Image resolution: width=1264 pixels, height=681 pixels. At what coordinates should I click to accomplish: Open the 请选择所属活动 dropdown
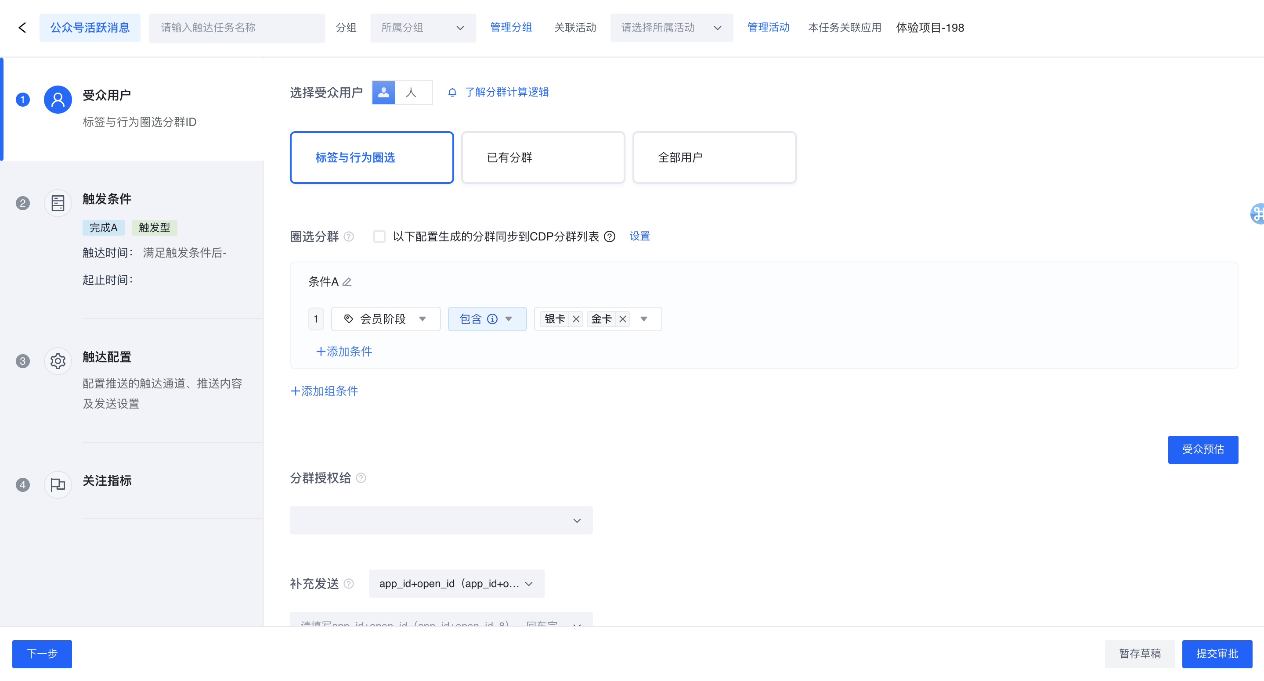click(671, 28)
